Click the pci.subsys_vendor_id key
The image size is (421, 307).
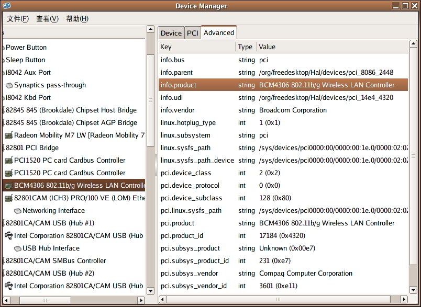pos(194,286)
